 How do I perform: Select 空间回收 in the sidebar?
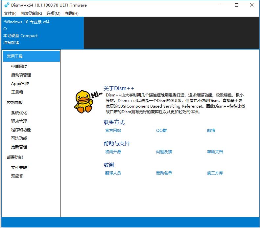(19, 67)
